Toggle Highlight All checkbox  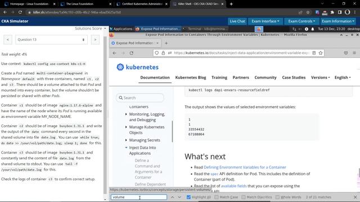(189, 197)
